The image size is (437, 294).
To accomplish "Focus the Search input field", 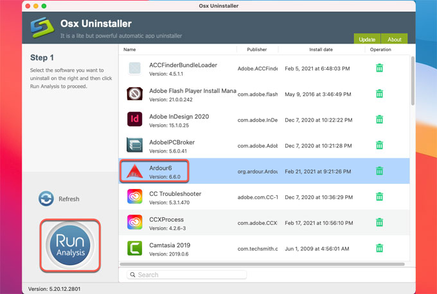I will tap(187, 275).
